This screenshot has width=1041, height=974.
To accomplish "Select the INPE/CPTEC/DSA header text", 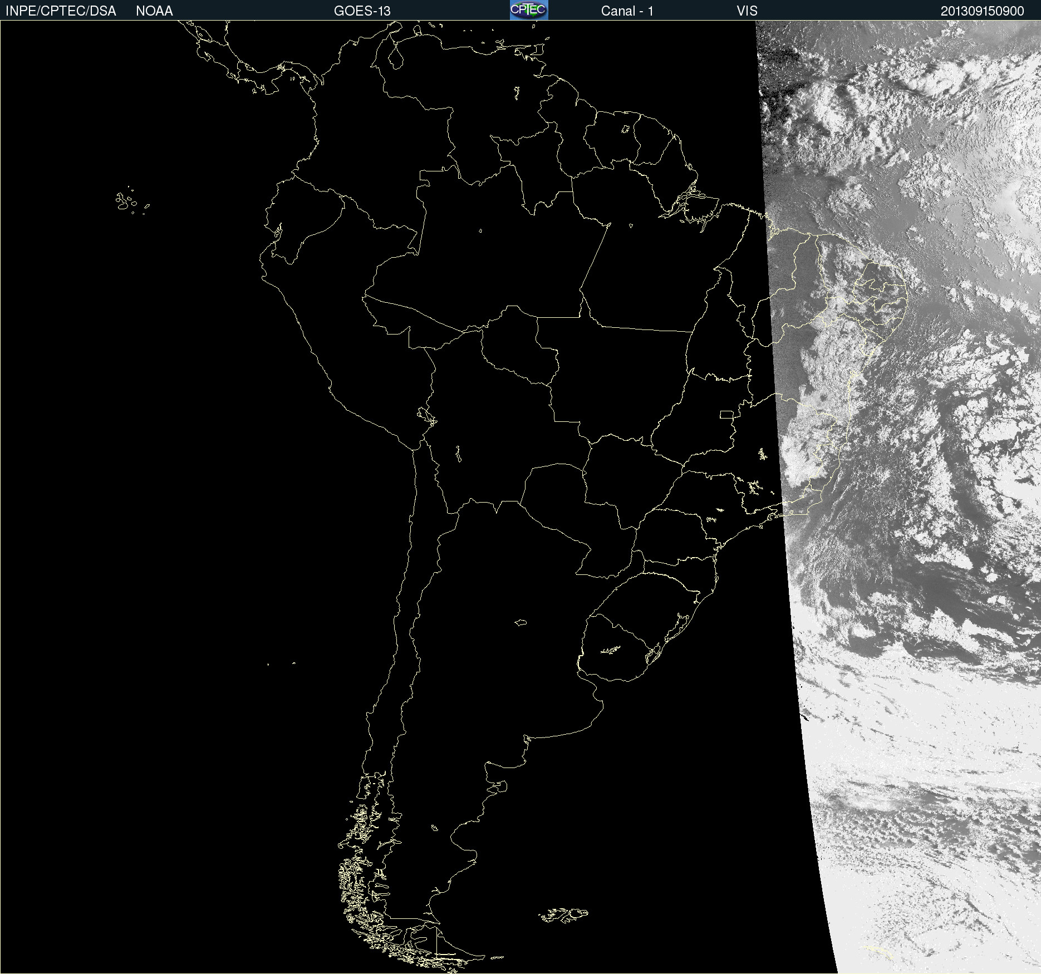I will click(61, 11).
